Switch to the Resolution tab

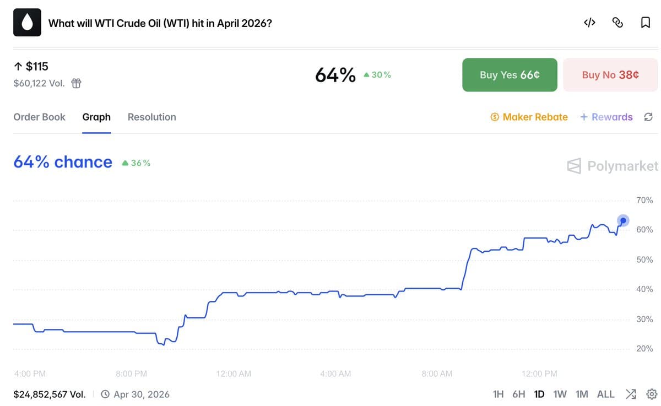(151, 117)
